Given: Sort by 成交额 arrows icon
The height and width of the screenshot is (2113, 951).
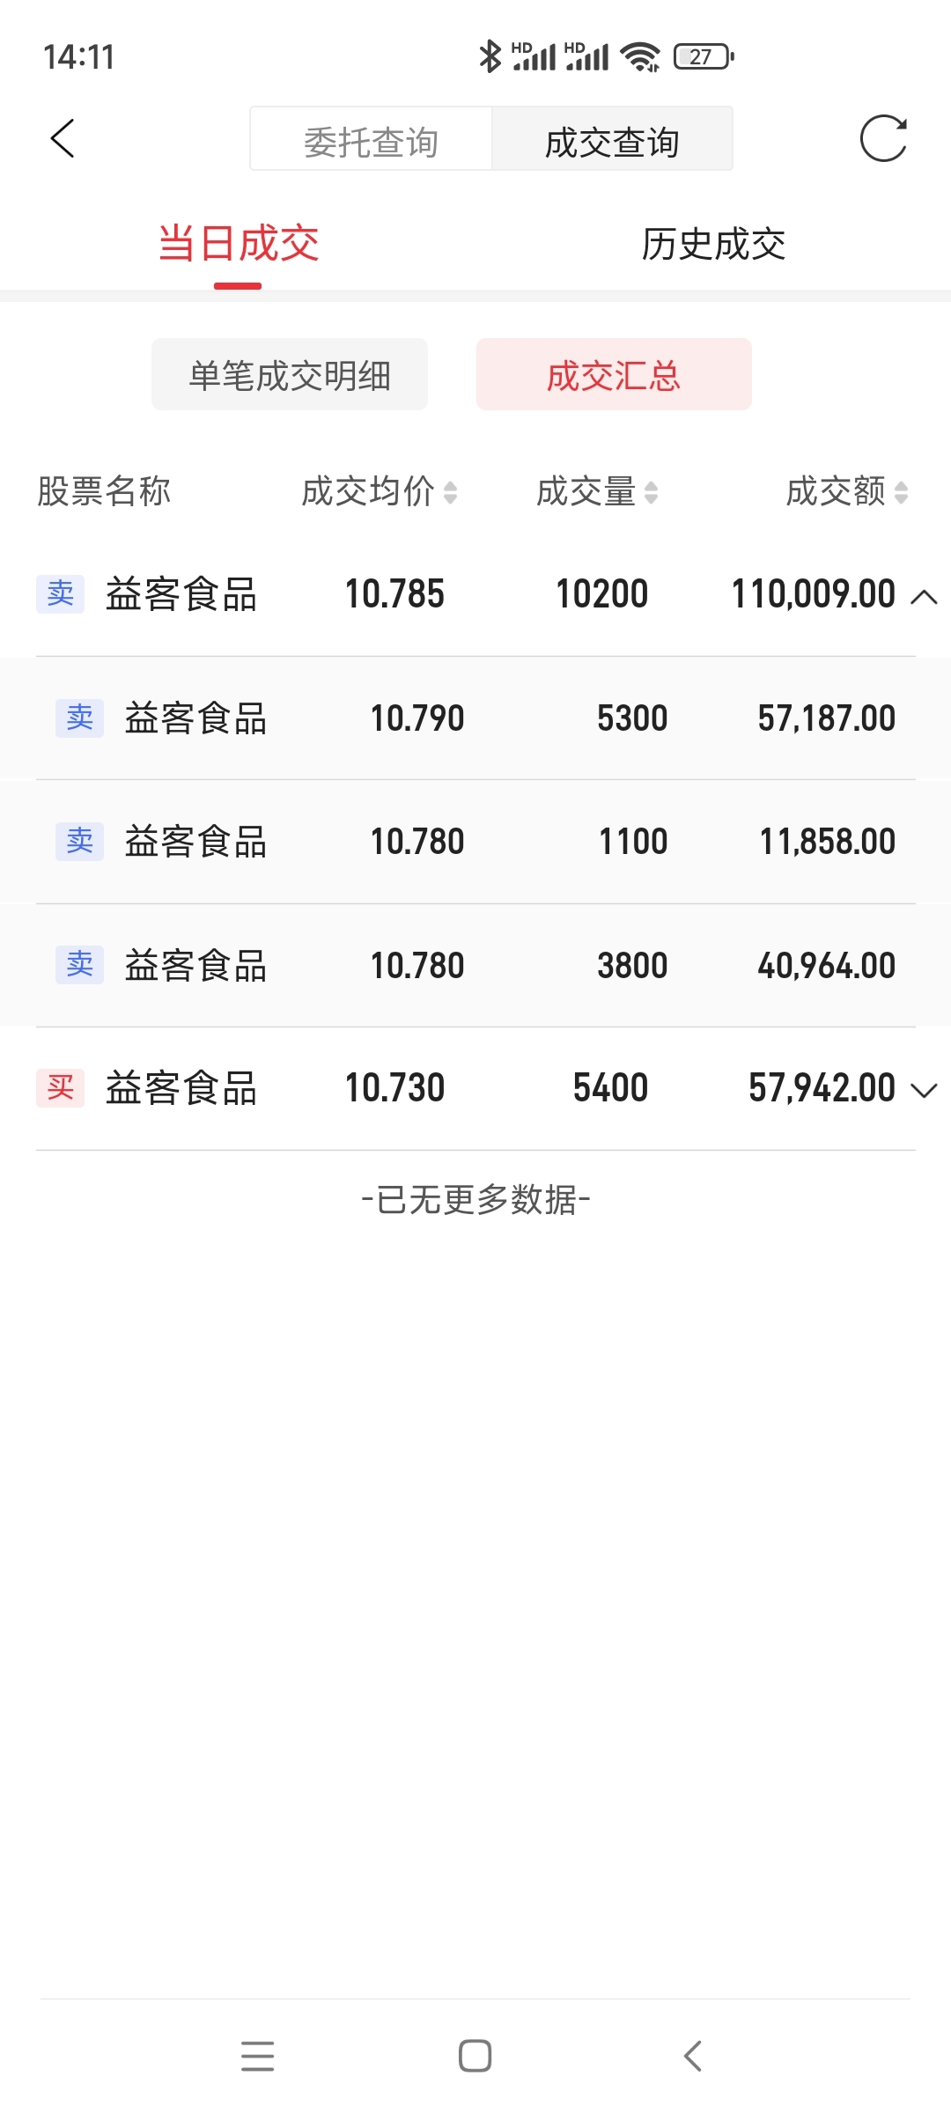Looking at the screenshot, I should (901, 492).
